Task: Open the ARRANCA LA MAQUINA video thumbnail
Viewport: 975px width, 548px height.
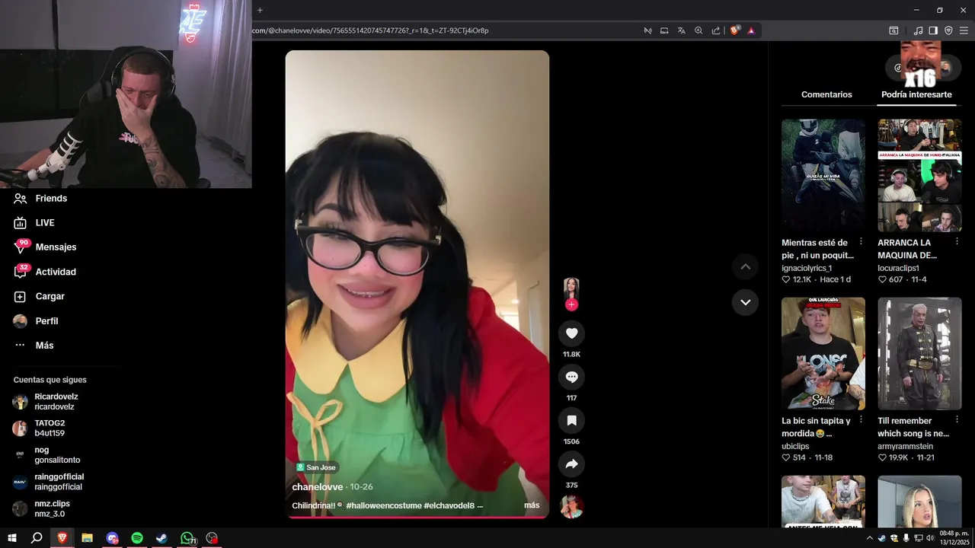Action: coord(919,175)
